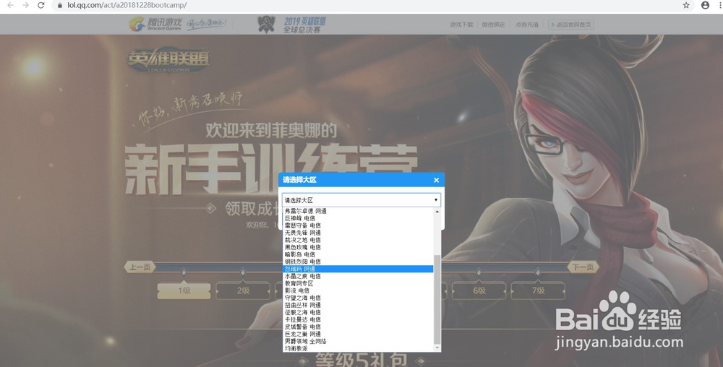Screen dimensions: 723x367
Task: Pick 裁决之地 电信 in dropdown
Action: tap(358, 240)
